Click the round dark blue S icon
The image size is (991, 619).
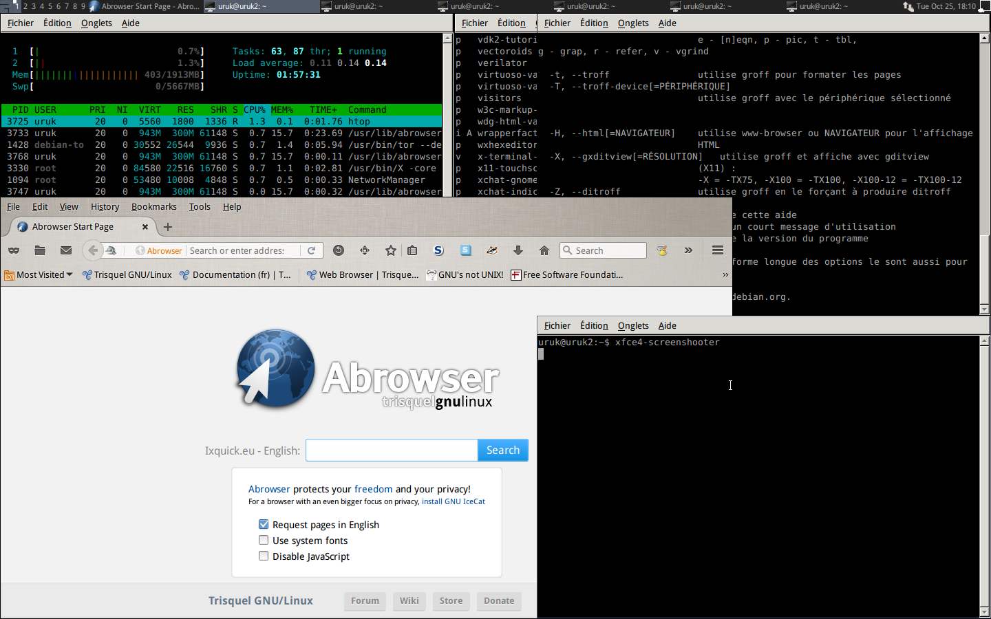[438, 250]
